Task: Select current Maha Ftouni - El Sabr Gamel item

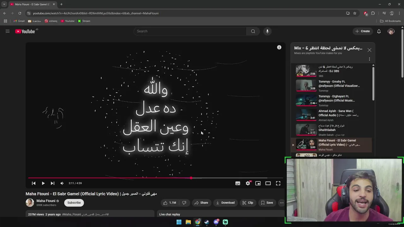Action: (331, 145)
